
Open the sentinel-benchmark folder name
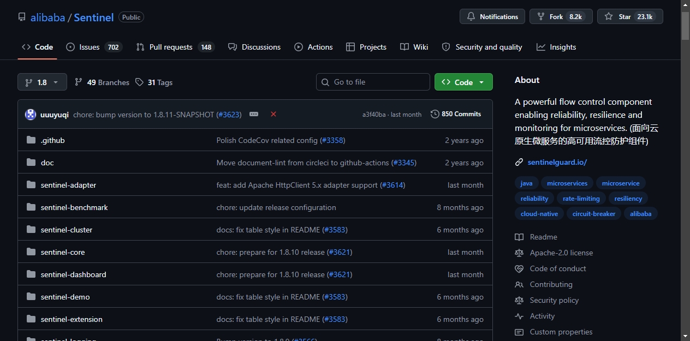click(74, 207)
